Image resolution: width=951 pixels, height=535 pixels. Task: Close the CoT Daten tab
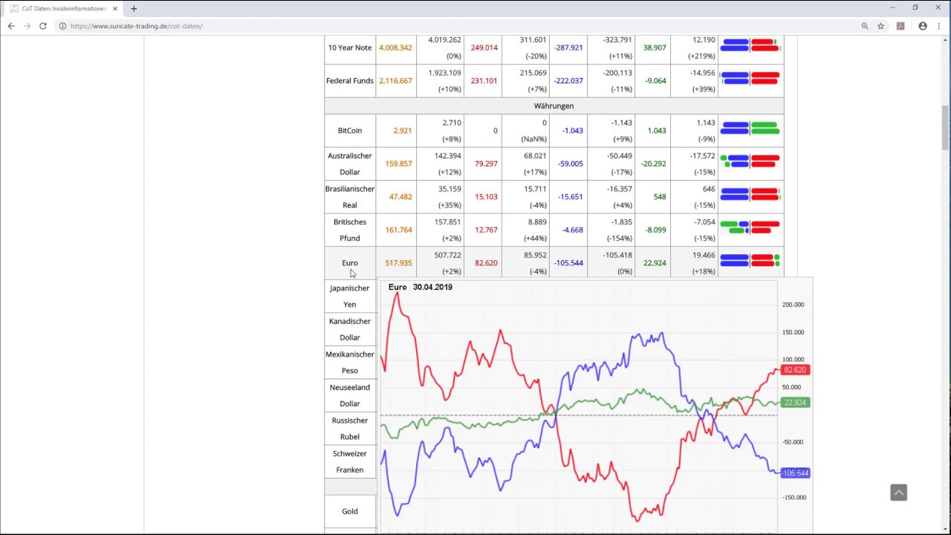click(115, 9)
